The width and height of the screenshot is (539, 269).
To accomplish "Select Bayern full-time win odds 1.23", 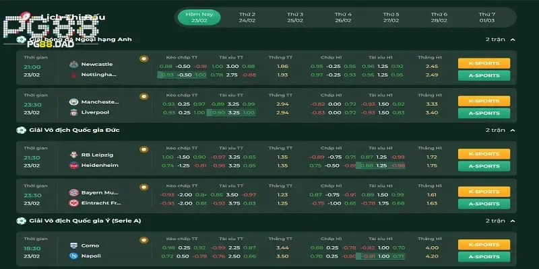I will pos(282,195).
